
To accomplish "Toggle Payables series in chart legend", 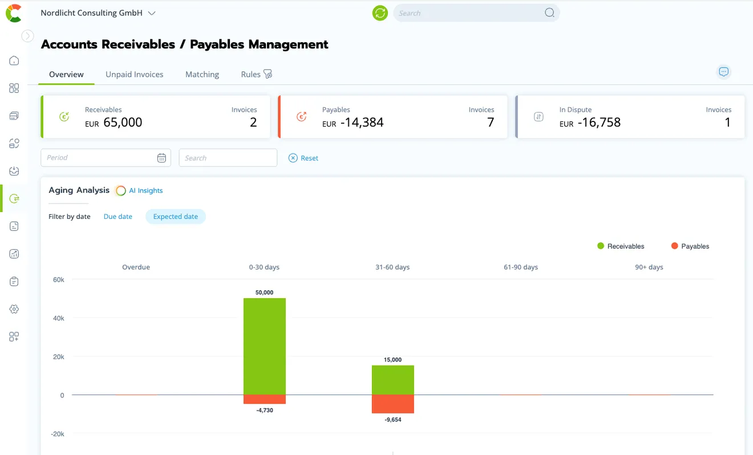I will point(690,246).
